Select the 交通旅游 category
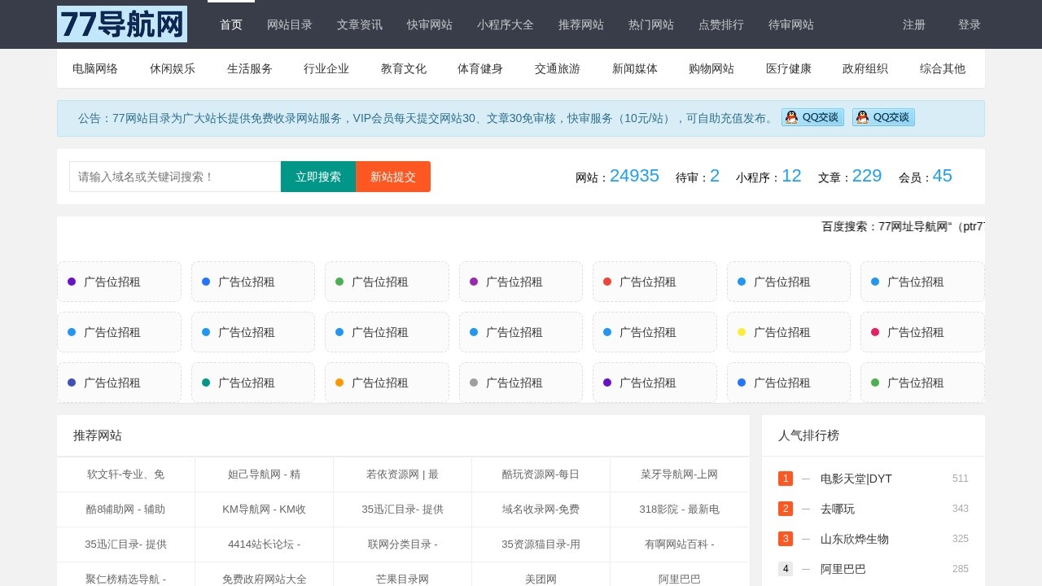The image size is (1042, 586). [558, 68]
